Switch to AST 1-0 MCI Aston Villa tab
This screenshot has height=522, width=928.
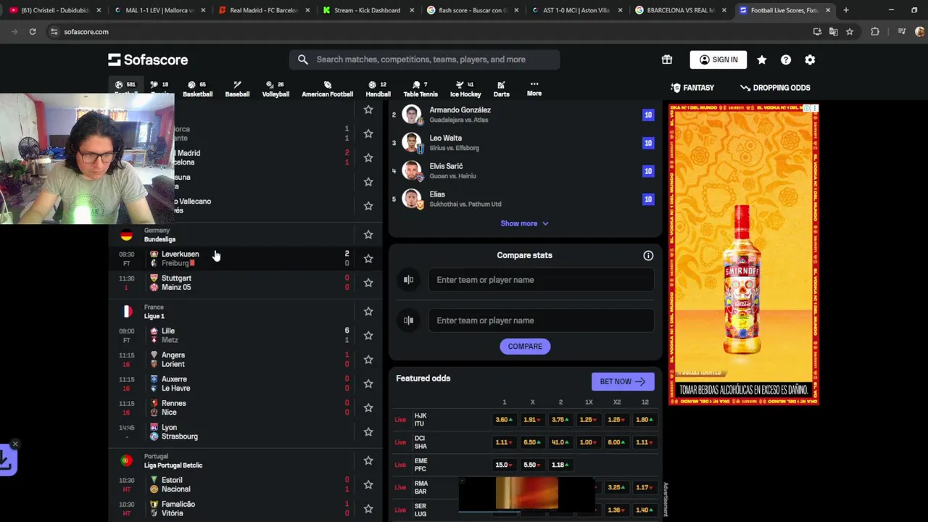click(x=576, y=10)
